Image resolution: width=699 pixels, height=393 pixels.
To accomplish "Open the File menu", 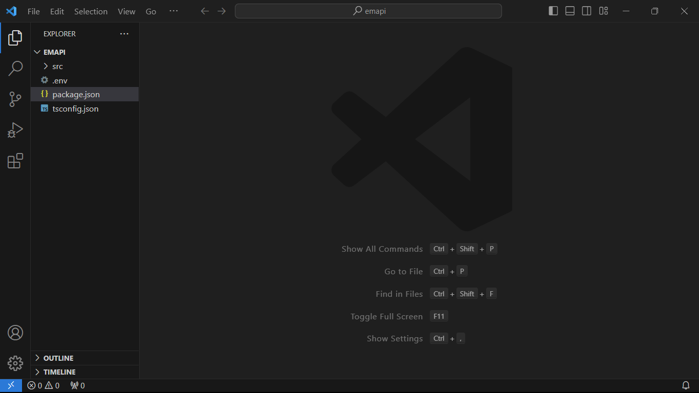I will click(34, 11).
